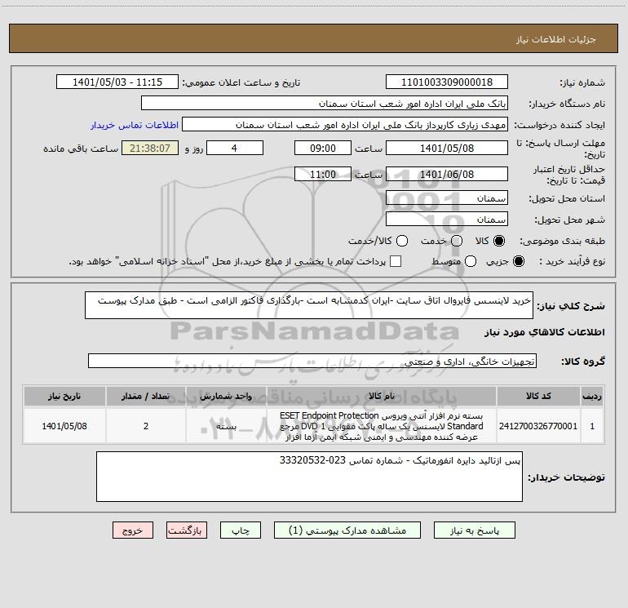Click the واحد شمارش column header
Image resolution: width=628 pixels, height=608 pixels.
226,396
